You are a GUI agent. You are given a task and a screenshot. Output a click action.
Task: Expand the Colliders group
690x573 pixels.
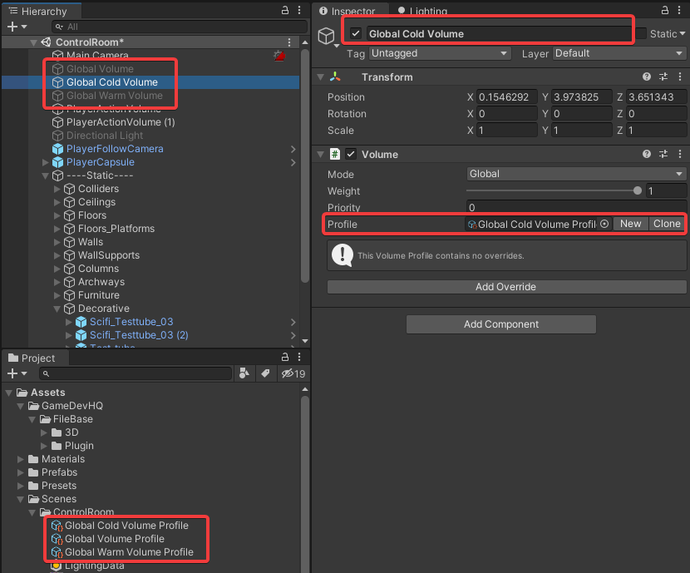click(x=57, y=190)
